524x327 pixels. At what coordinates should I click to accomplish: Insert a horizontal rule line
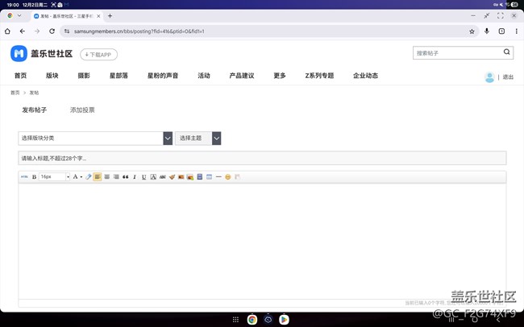218,176
